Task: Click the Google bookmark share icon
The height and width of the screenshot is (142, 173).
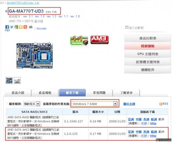Action: pos(16,27)
